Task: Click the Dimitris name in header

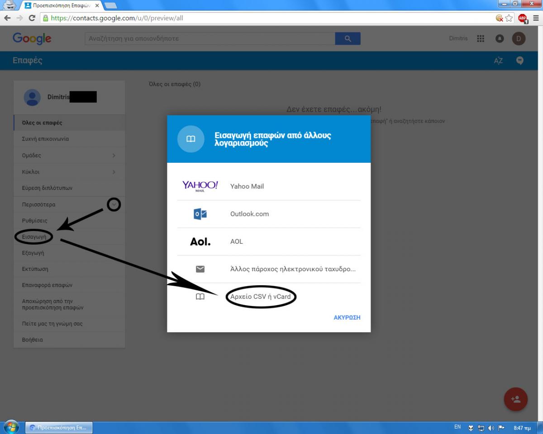Action: tap(458, 38)
